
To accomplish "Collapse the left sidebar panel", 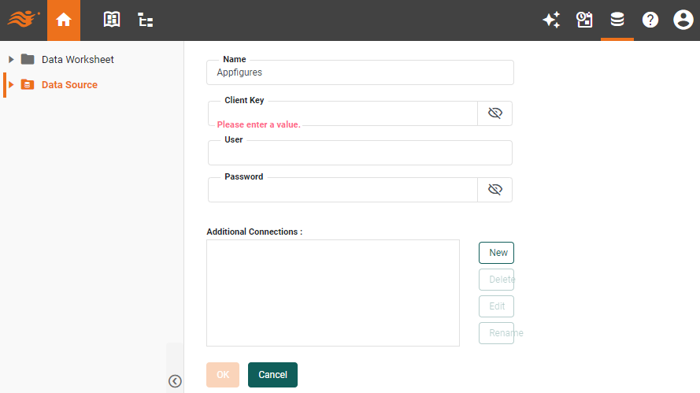I will pyautogui.click(x=175, y=381).
